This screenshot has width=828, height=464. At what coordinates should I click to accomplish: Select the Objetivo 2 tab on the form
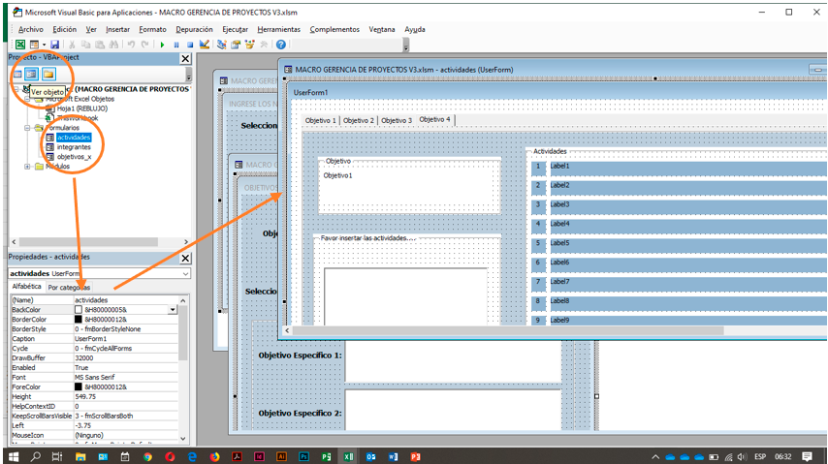[359, 120]
